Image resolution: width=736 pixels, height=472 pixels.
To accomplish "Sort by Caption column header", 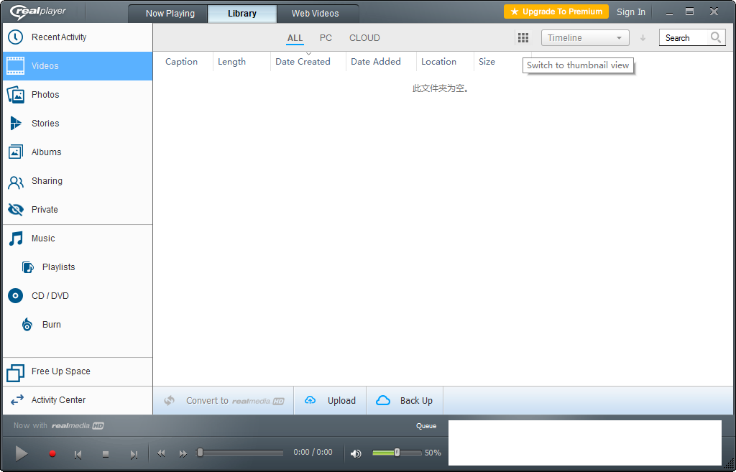I will (x=182, y=62).
